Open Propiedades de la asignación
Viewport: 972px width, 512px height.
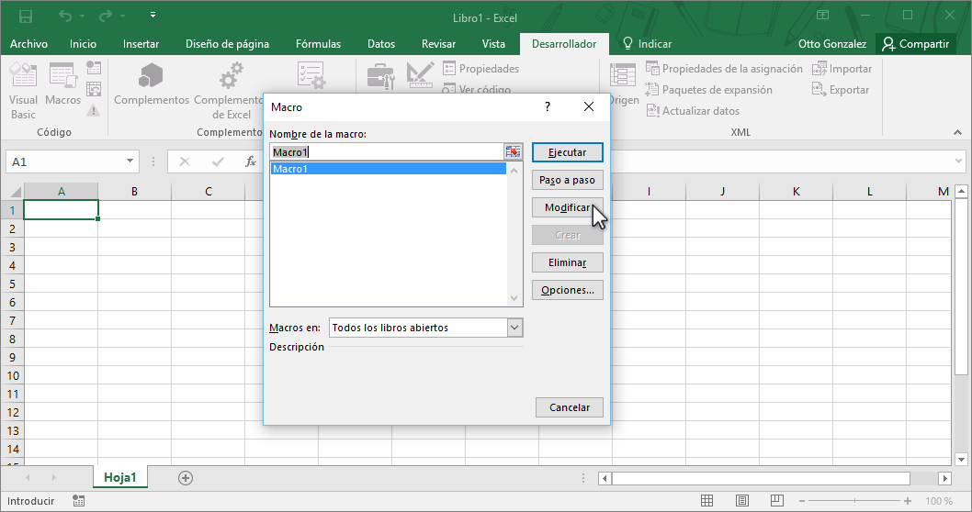click(724, 69)
